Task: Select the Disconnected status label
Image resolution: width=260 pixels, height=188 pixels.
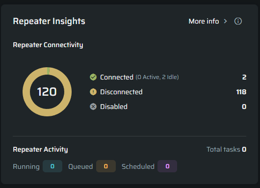Action: (121, 92)
